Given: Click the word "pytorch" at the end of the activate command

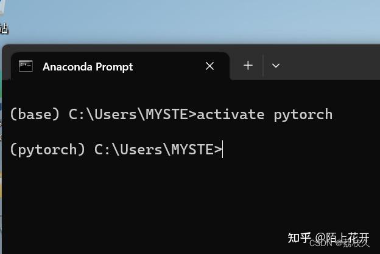Looking at the screenshot, I should pos(303,115).
